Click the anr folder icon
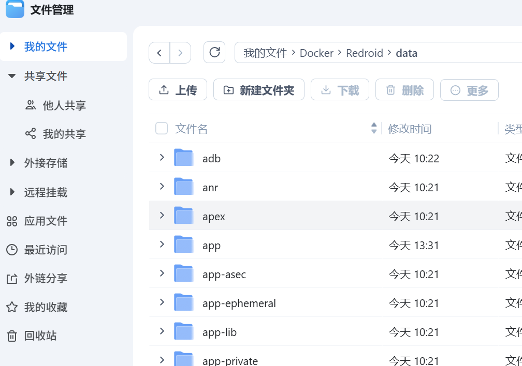 [x=184, y=187]
